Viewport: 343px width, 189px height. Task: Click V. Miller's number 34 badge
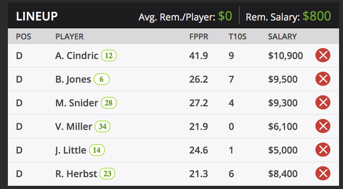(103, 127)
